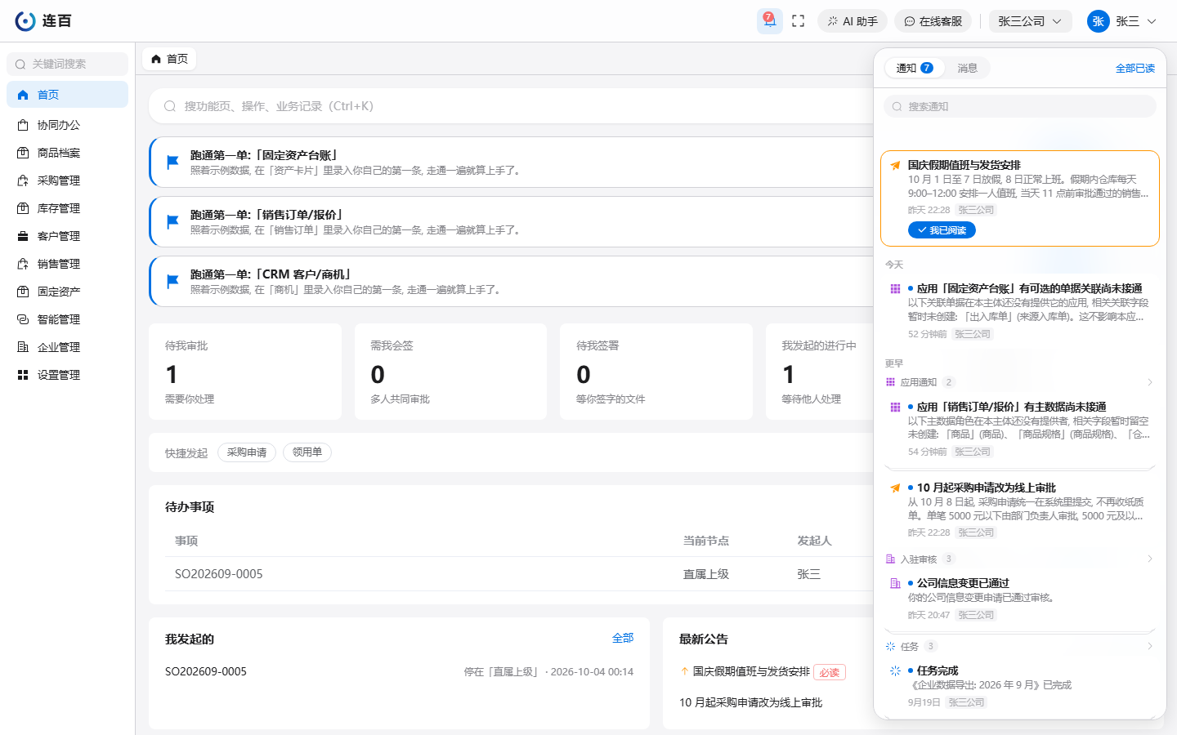Image resolution: width=1177 pixels, height=735 pixels.
Task: Expand the 入驻审核 group chevron
Action: click(x=1150, y=559)
